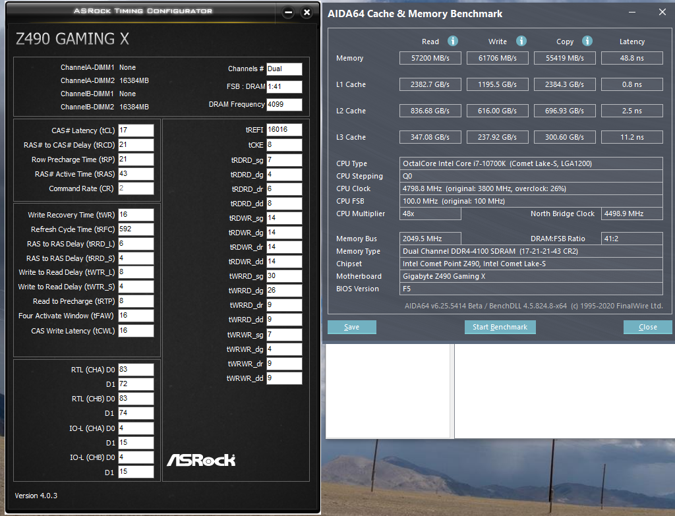Click the tCKE value field
The width and height of the screenshot is (675, 516).
[284, 145]
